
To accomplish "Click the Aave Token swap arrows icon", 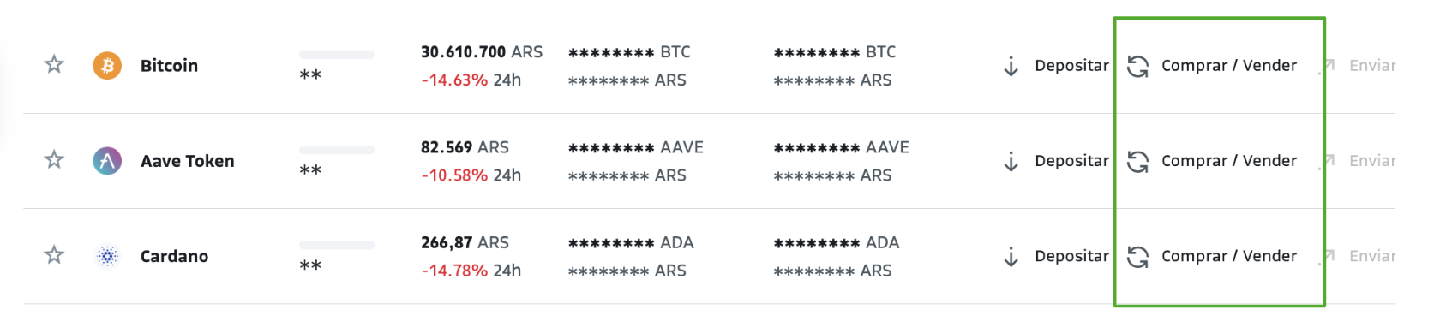I will click(x=1137, y=161).
